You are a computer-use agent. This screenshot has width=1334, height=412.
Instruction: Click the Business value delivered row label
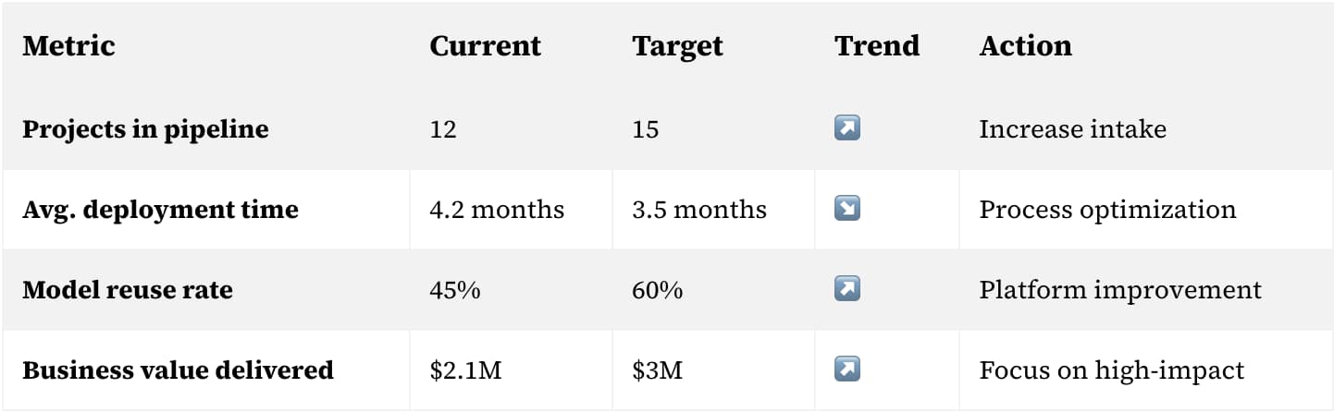coord(178,370)
